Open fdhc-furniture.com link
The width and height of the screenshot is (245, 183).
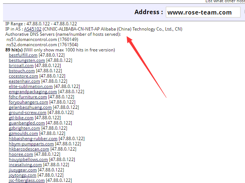click(x=28, y=97)
